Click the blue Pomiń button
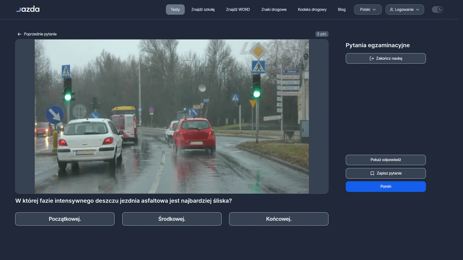463x260 pixels. coord(386,186)
